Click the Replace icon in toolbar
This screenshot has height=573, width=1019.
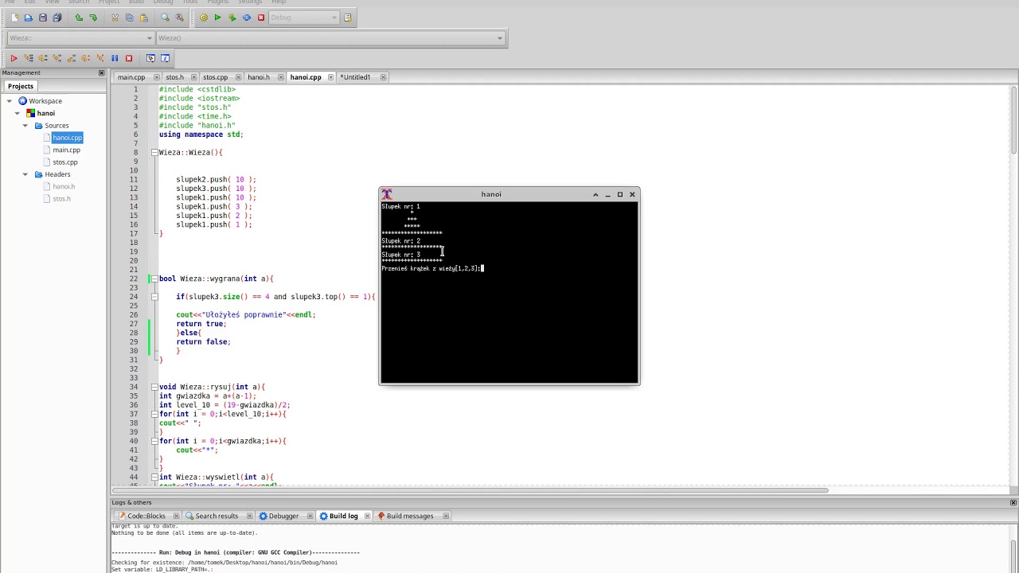pos(180,18)
